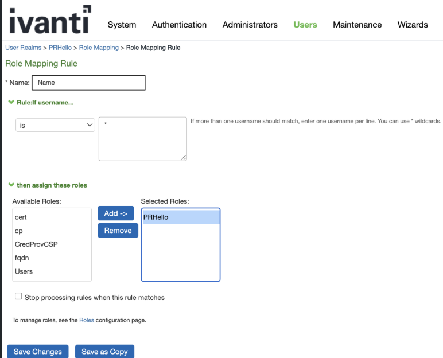Screen dimensions: 443x358
Task: Open the Maintenance menu
Action: click(x=357, y=25)
